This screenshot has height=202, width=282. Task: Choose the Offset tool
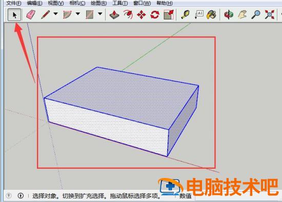coord(128,14)
